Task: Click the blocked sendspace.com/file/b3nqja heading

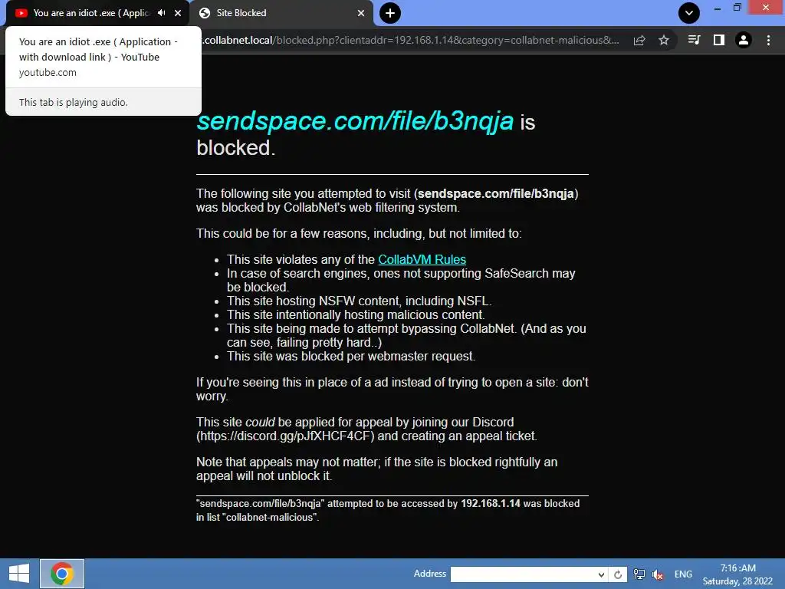Action: click(355, 120)
